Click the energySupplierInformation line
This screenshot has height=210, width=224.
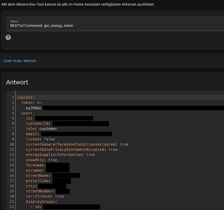pyautogui.click(x=60, y=155)
